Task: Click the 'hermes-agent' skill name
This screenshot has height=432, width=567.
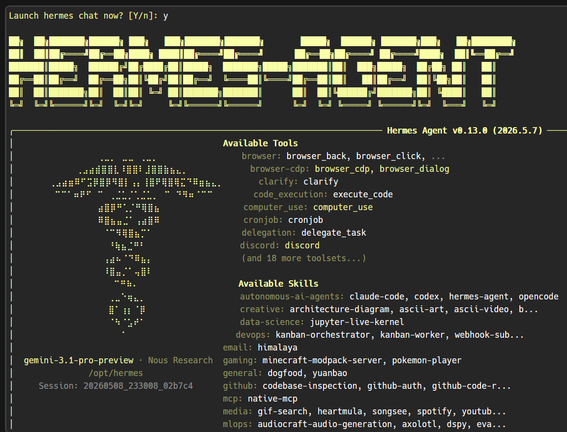Action: coord(479,297)
